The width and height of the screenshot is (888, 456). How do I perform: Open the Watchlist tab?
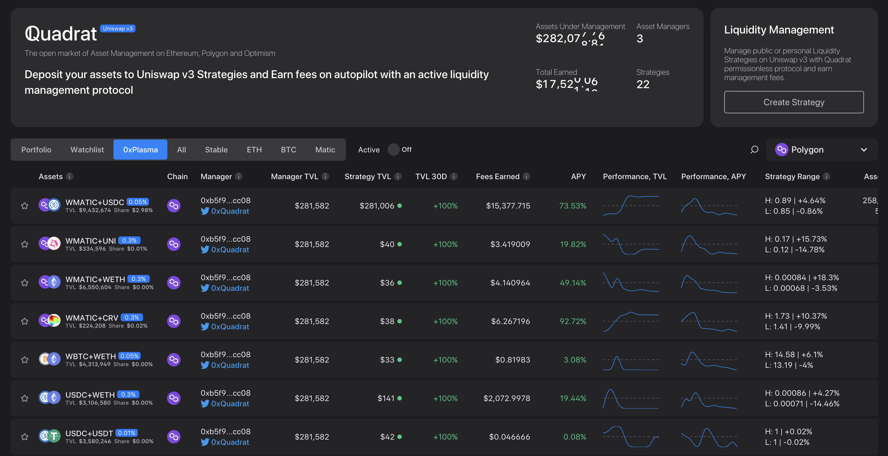pos(87,150)
